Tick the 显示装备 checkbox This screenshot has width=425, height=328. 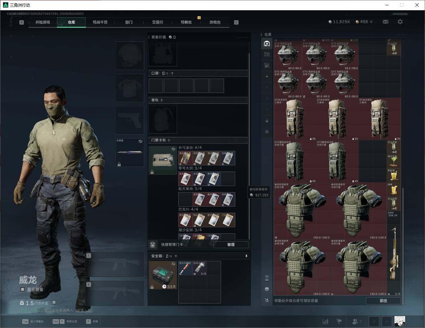pyautogui.click(x=23, y=289)
